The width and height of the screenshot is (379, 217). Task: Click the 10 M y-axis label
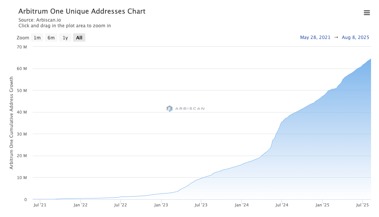pyautogui.click(x=22, y=178)
